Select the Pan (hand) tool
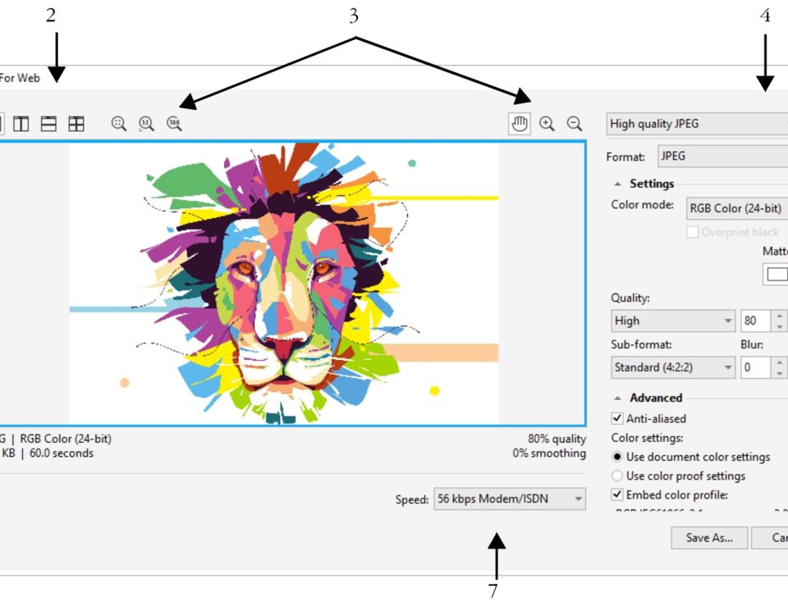Viewport: 788px width, 615px height. tap(520, 123)
